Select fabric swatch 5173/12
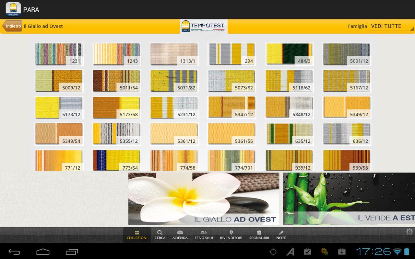Screen dimensions: 415x259 point(59,107)
